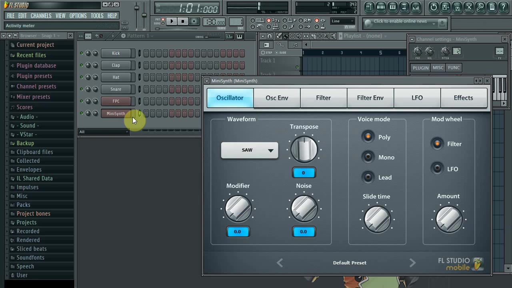This screenshot has height=288, width=512.
Task: Select the FPC channel button
Action: click(x=116, y=101)
